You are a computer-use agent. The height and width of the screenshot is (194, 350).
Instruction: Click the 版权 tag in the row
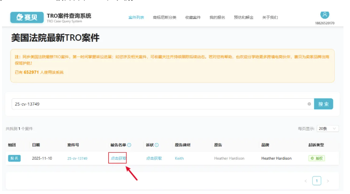coord(317,158)
